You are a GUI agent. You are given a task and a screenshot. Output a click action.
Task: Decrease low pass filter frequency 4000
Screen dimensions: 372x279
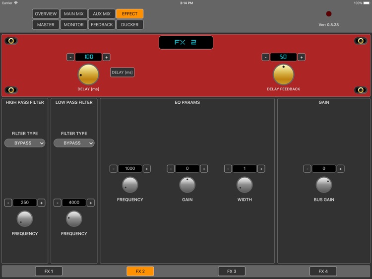click(x=58, y=203)
